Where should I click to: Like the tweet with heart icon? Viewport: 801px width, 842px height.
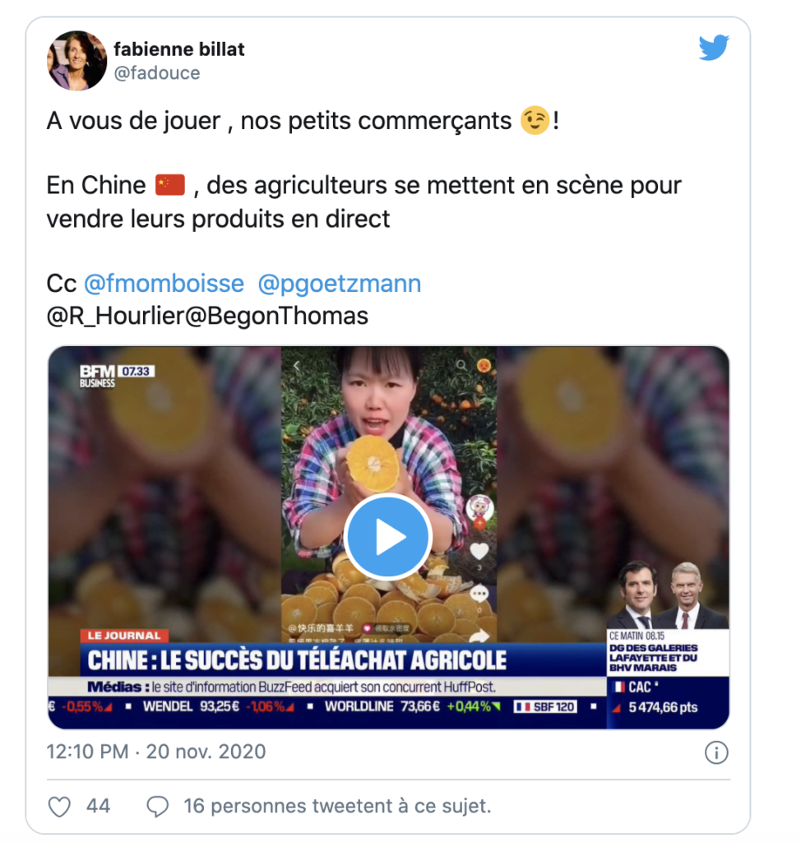pyautogui.click(x=60, y=807)
